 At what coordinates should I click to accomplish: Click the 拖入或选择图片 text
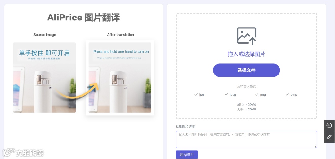246,54
